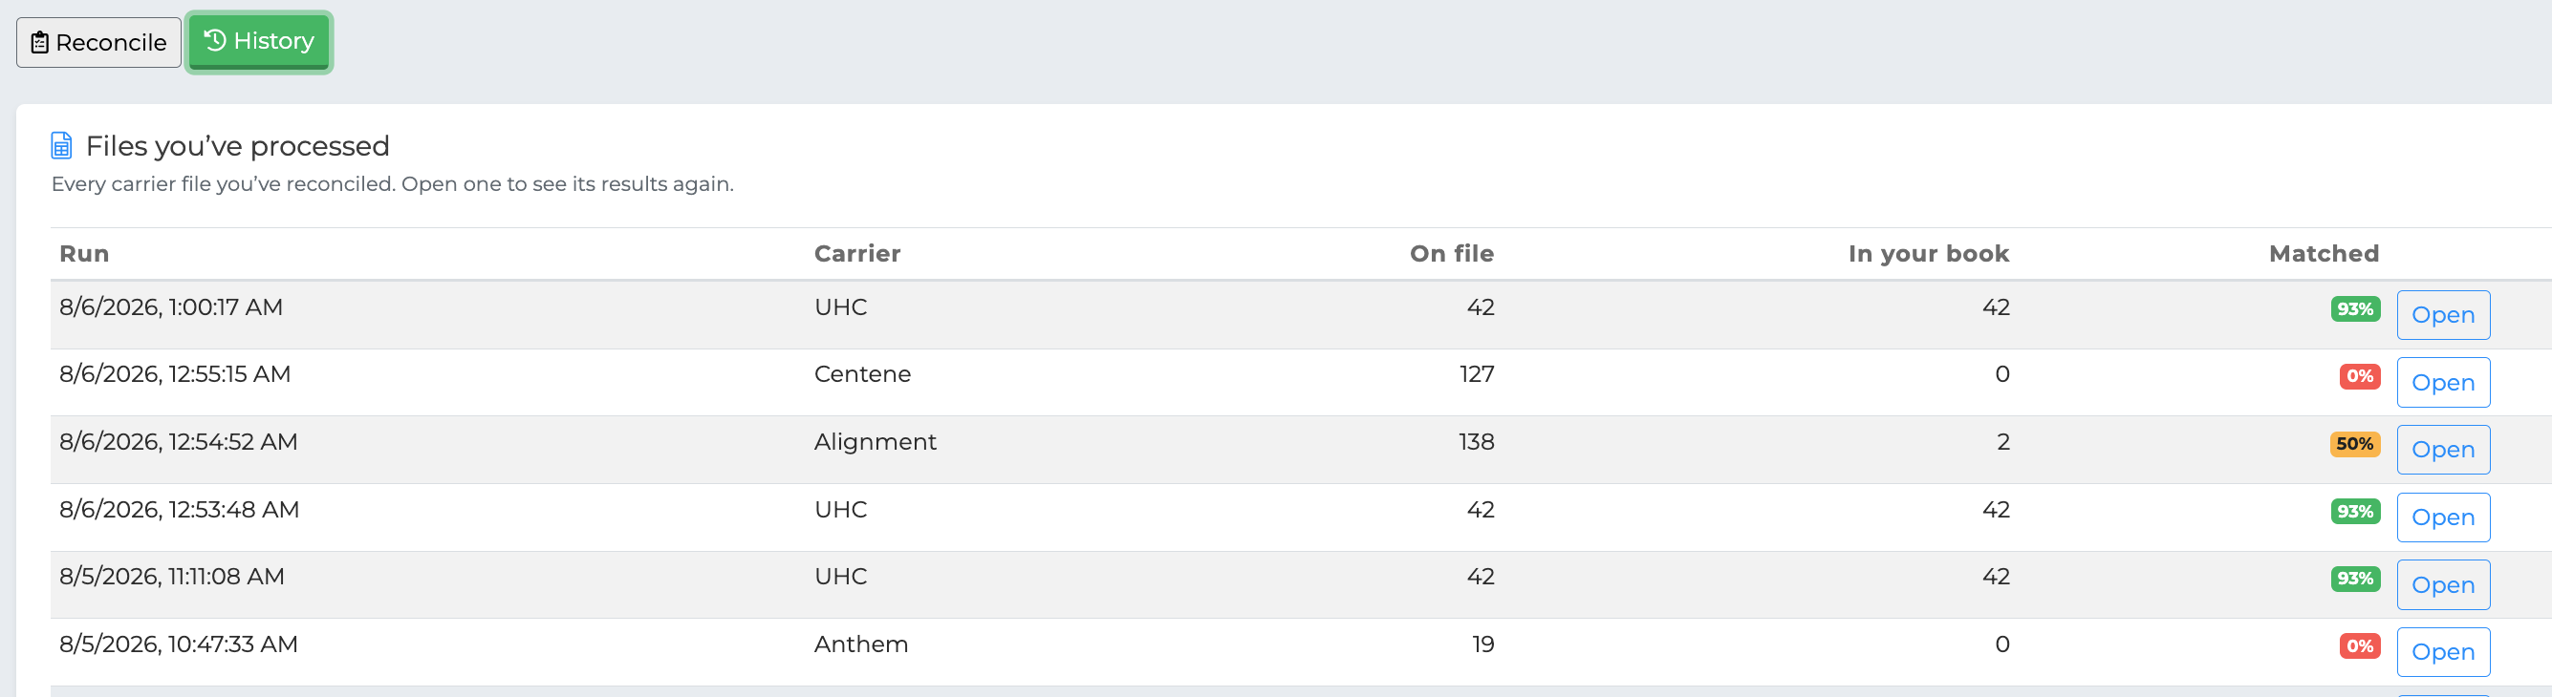Open the UHC run from 1:00:17 AM
2552x697 pixels.
[x=2443, y=315]
